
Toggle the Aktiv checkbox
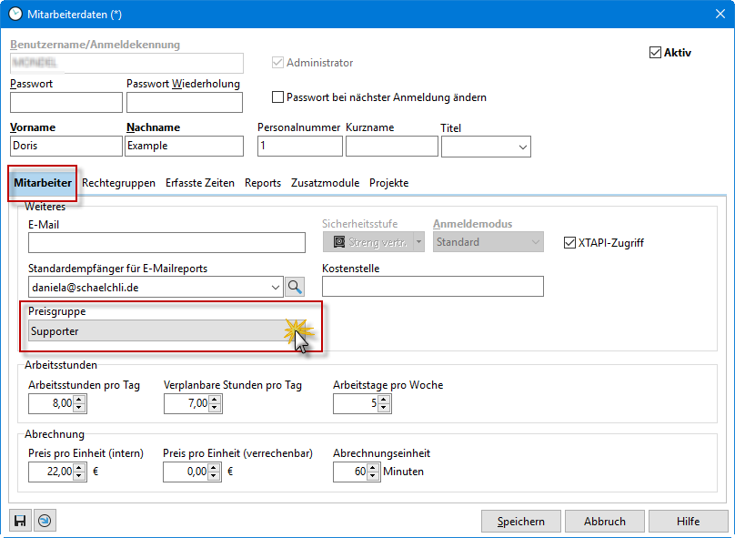click(x=655, y=53)
